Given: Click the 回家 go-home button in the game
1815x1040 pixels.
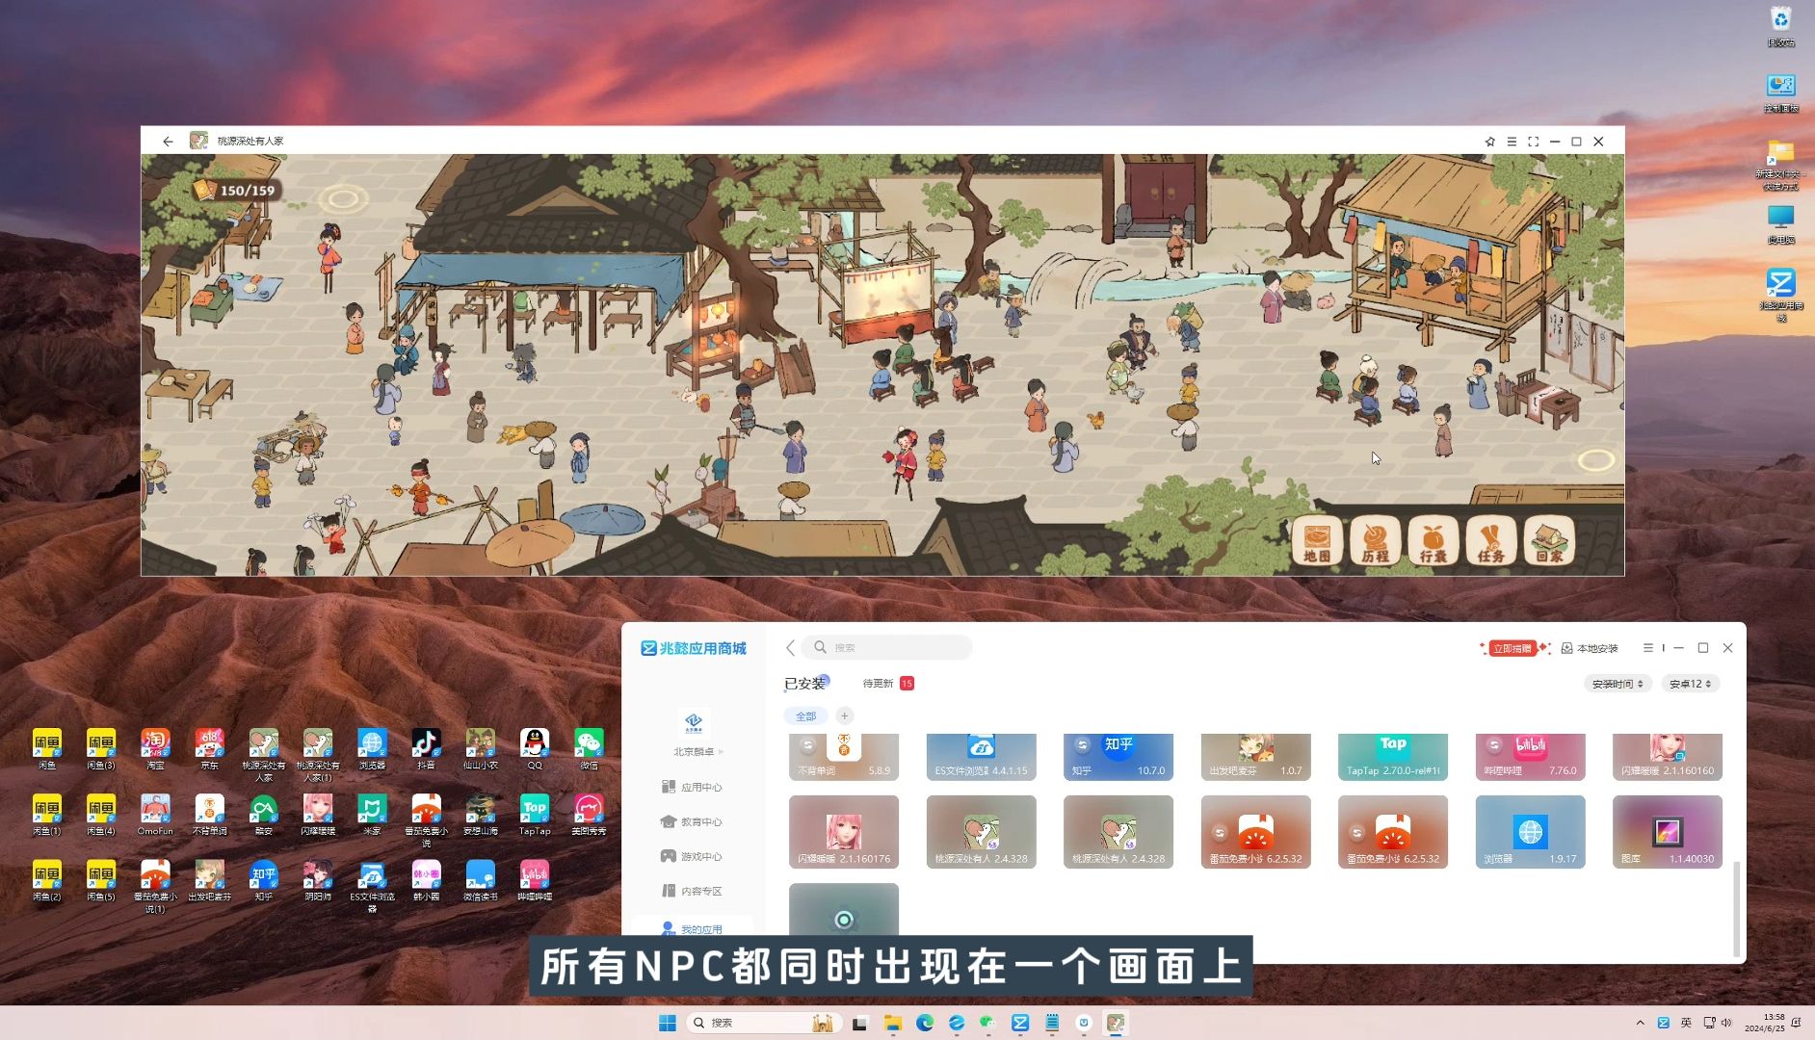Looking at the screenshot, I should point(1549,540).
